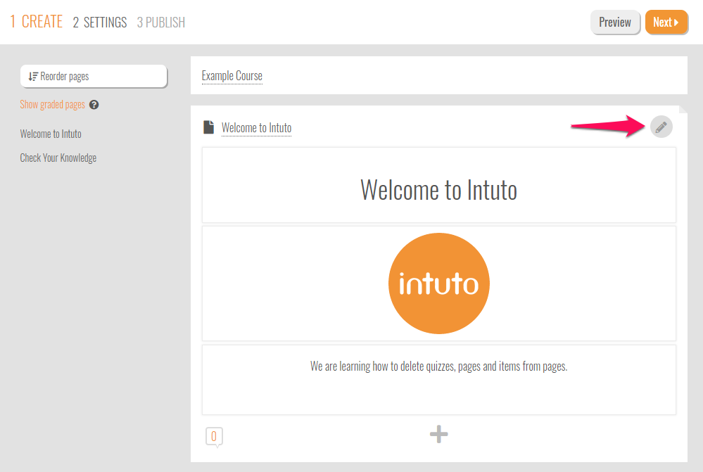703x472 pixels.
Task: Click the Welcome to Intuto page title link
Action: click(256, 128)
